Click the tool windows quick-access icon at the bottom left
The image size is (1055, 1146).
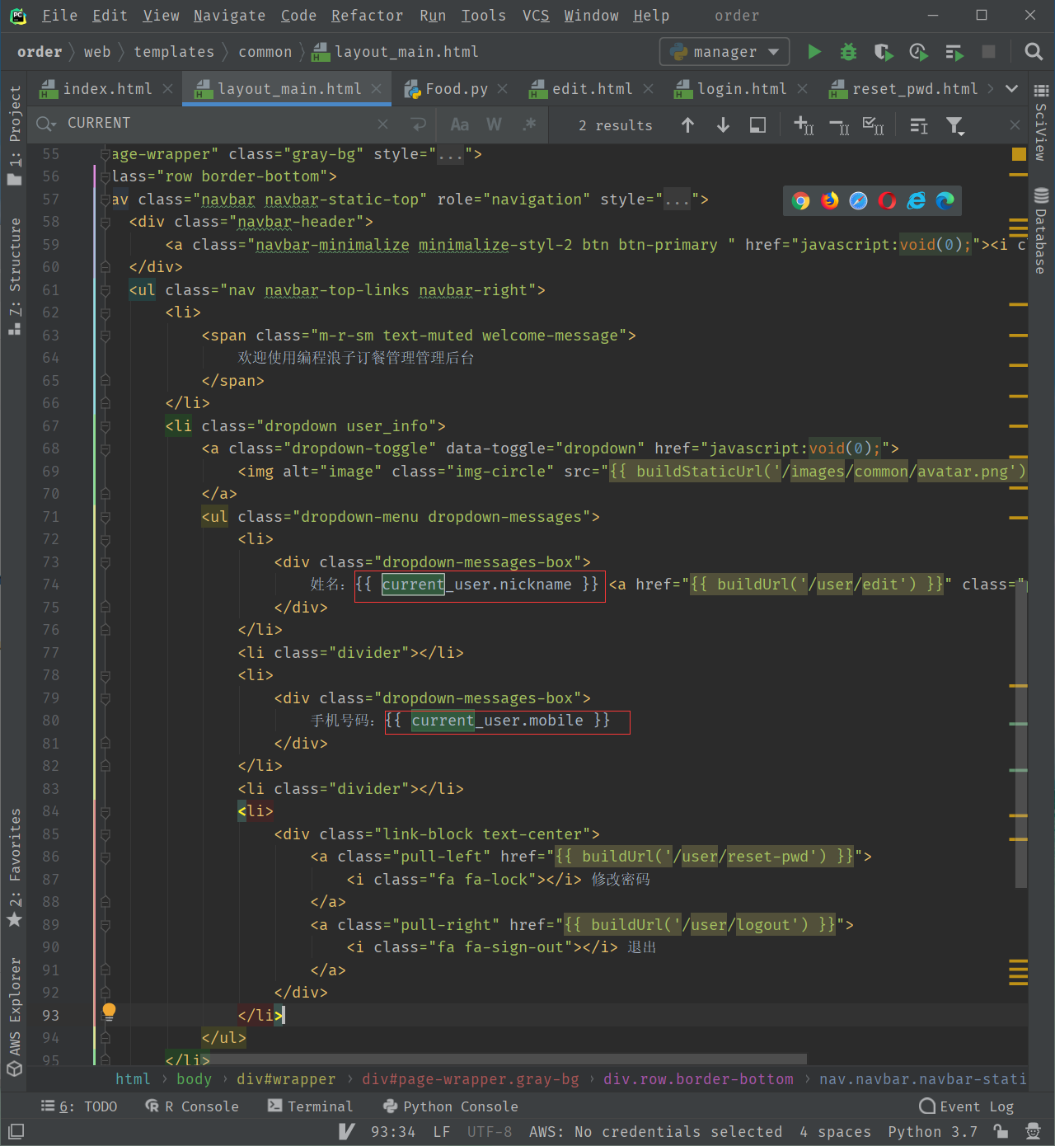(x=16, y=1131)
